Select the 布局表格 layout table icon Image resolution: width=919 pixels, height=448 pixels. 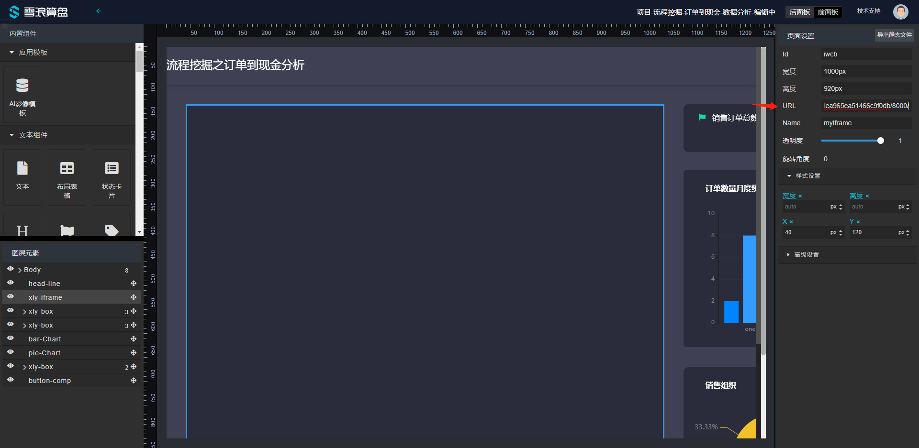[67, 169]
